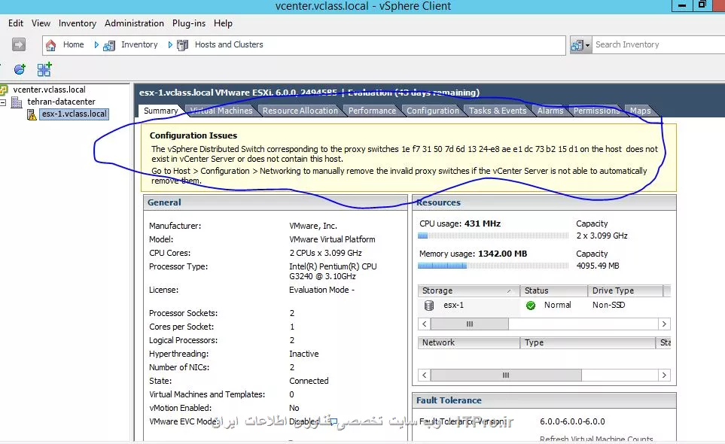Screen dimensions: 725x444
Task: Click the forward navigation arrow button
Action: (x=19, y=44)
